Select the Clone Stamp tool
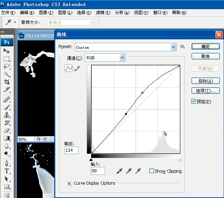 (7, 115)
